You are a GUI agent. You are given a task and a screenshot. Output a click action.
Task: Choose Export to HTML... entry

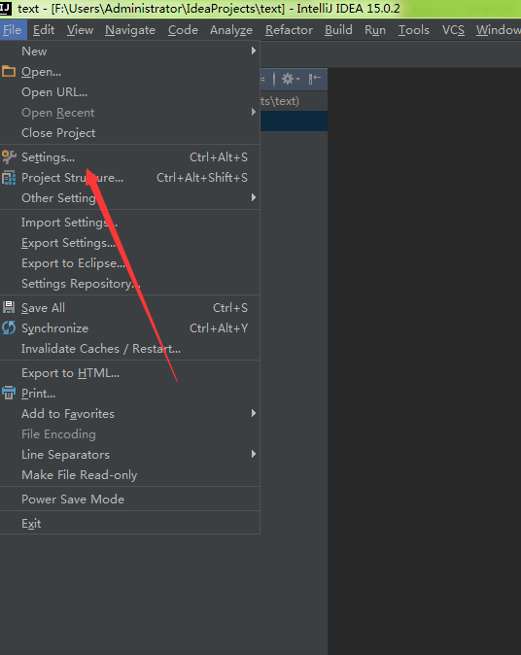[x=129, y=372]
